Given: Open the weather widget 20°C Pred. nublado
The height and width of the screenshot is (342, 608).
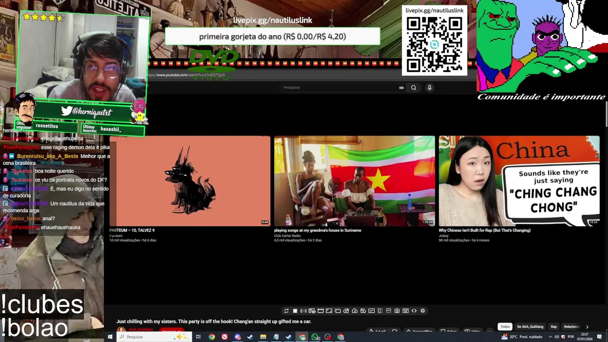Looking at the screenshot, I should [x=522, y=337].
